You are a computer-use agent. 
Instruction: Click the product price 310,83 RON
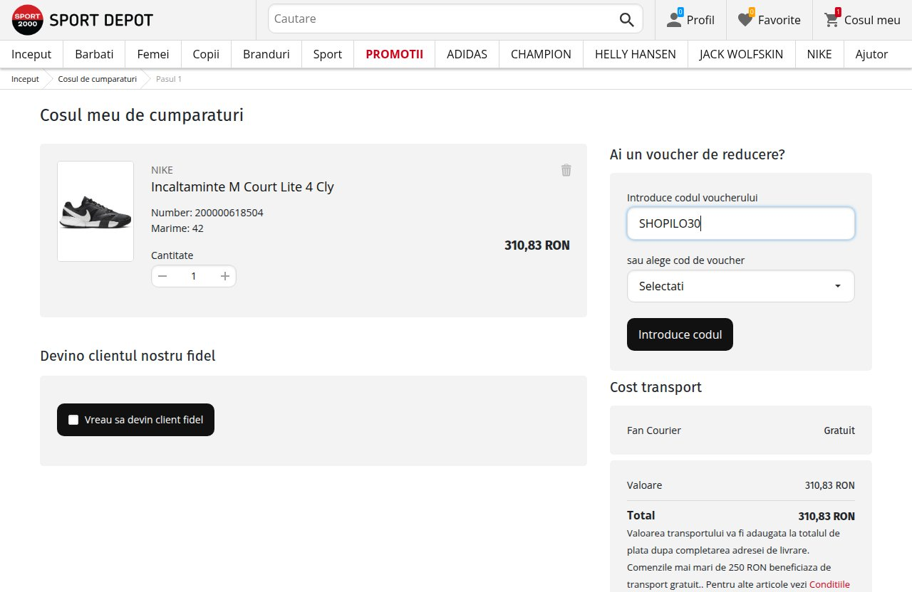click(x=537, y=245)
